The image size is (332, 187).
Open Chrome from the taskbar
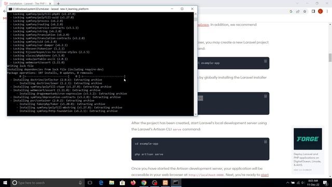(144, 182)
